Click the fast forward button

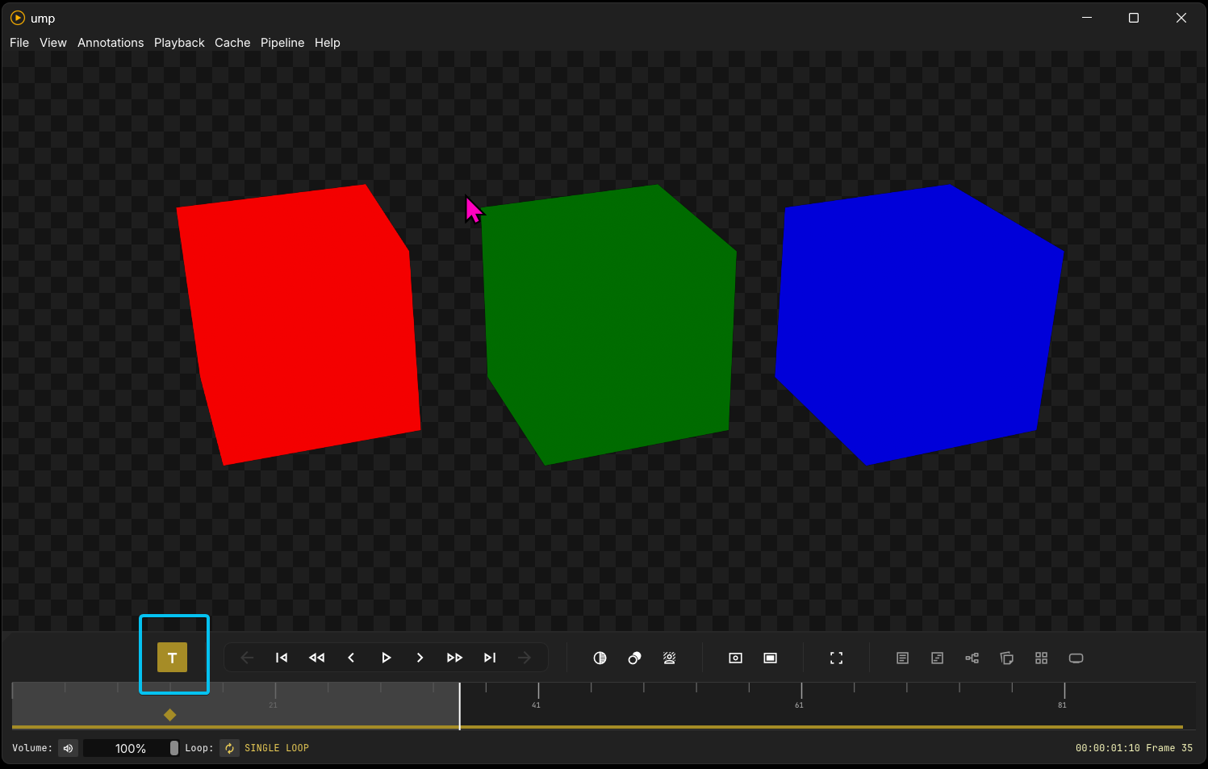click(454, 658)
